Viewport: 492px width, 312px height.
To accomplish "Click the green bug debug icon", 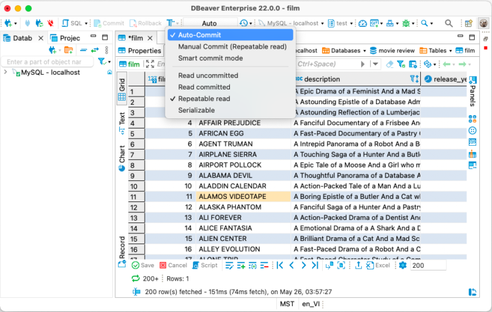I will click(406, 23).
